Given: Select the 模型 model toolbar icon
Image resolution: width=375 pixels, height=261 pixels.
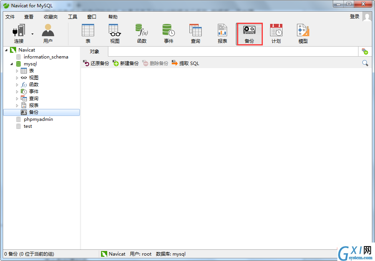Looking at the screenshot, I should coord(303,33).
